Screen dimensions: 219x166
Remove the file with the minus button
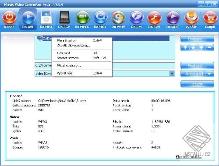pos(209,47)
